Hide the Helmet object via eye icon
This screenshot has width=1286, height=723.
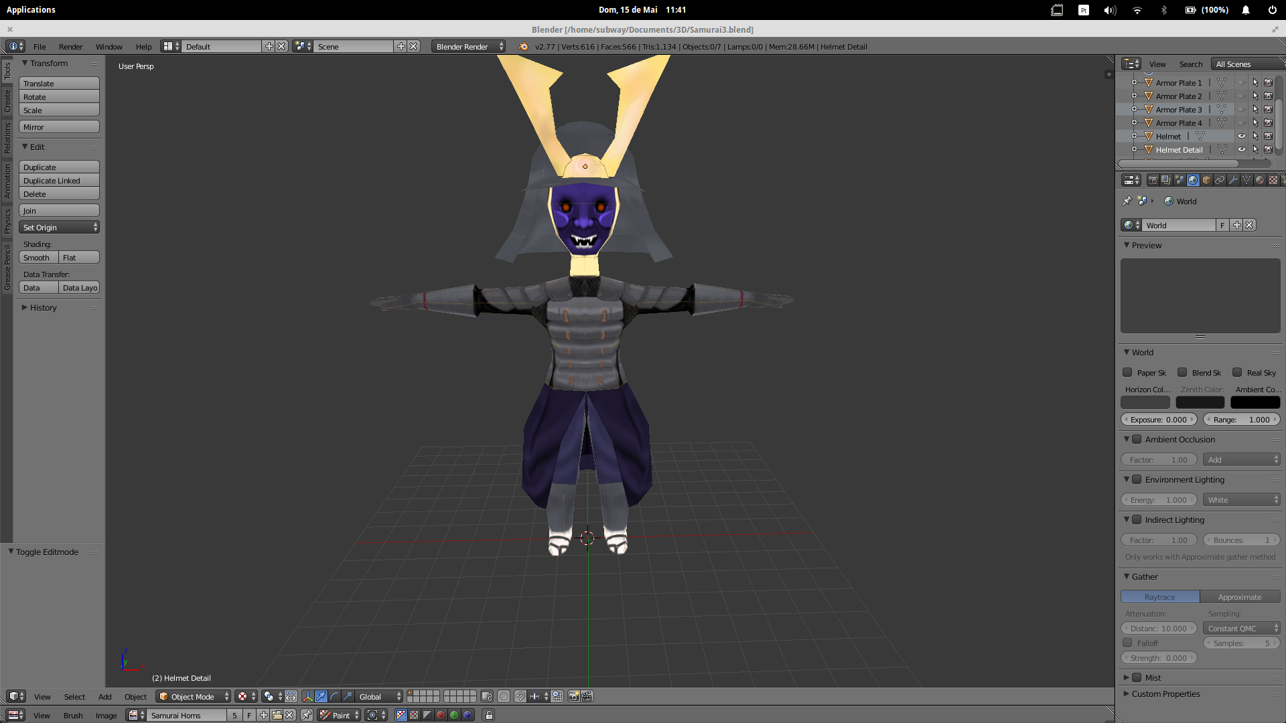coord(1242,136)
